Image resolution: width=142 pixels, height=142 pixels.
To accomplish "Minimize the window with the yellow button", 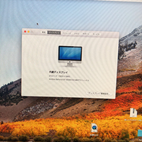I will [x=29, y=32].
